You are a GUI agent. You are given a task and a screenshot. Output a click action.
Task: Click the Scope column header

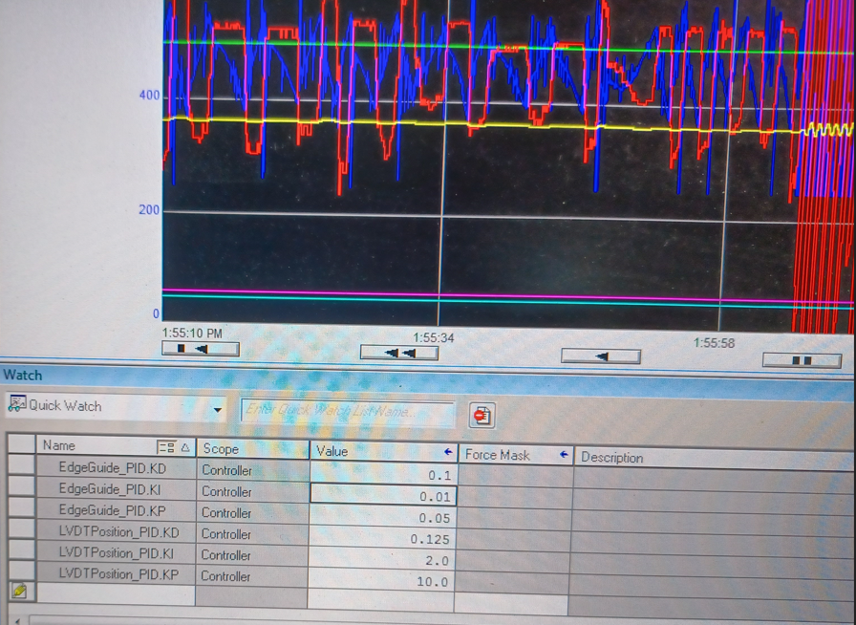coord(253,449)
